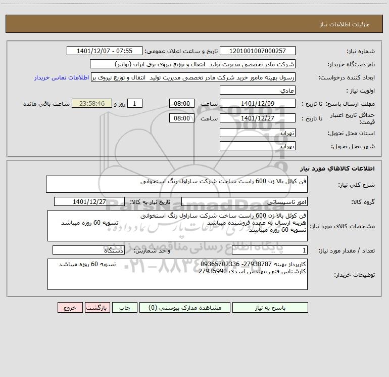Screen dimensions: 389x377
Task: Click the remaining time countdown 23:58:46
Action: pyautogui.click(x=92, y=103)
